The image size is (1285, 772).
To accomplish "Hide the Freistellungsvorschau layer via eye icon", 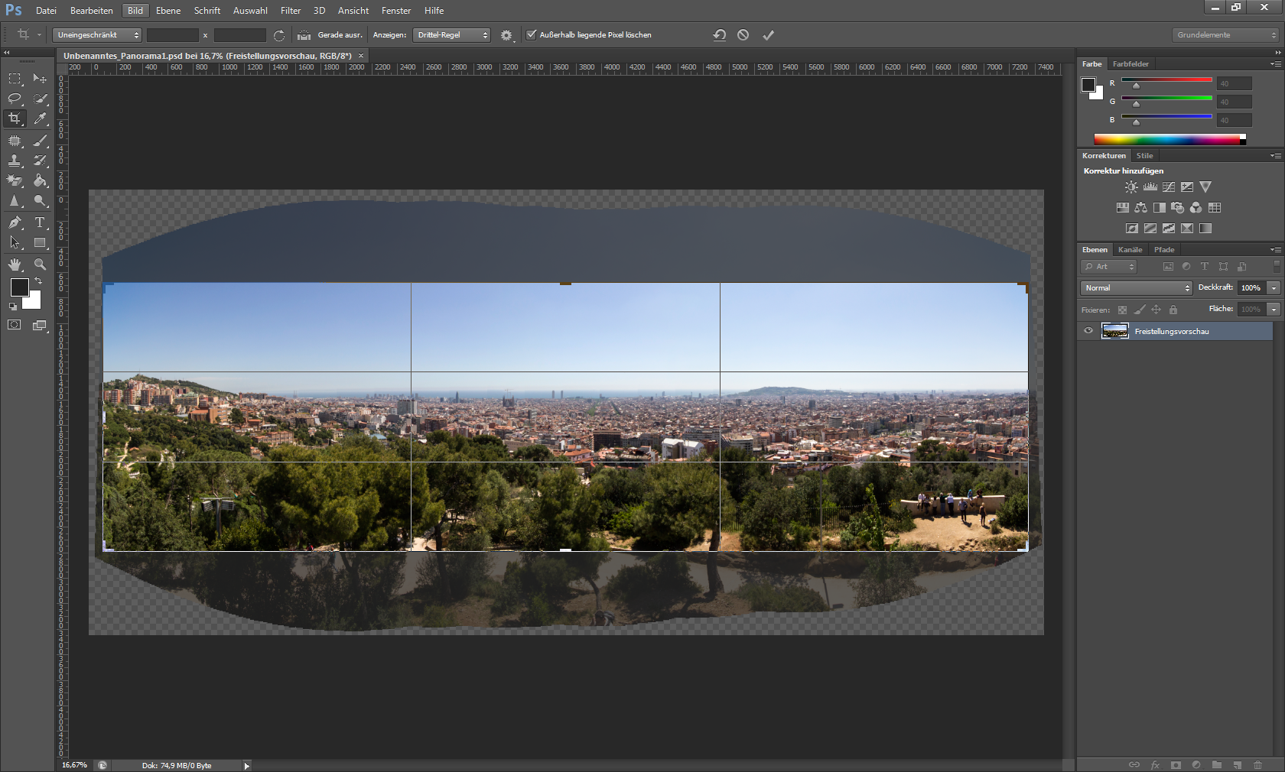I will pyautogui.click(x=1088, y=331).
